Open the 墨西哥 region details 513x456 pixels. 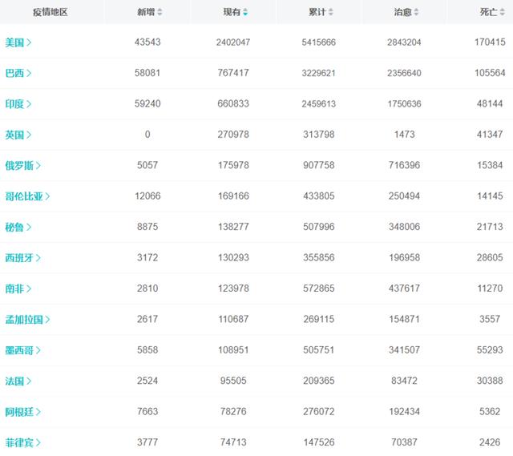click(23, 350)
